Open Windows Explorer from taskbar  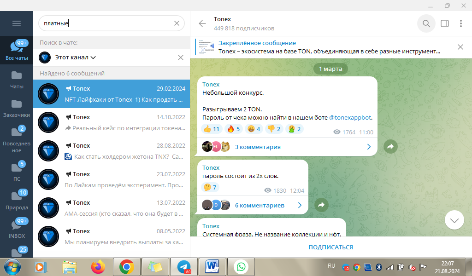(x=70, y=267)
